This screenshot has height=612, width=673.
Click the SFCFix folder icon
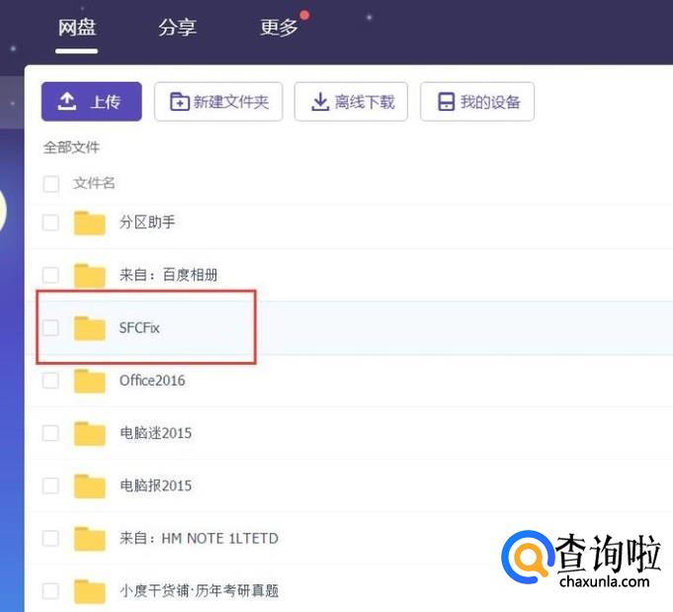click(90, 328)
